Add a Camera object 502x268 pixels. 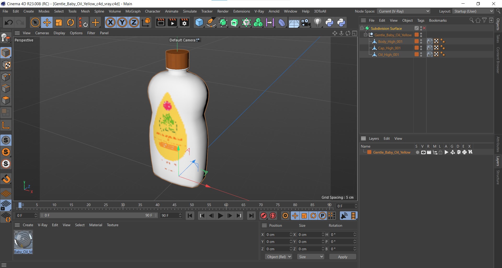click(306, 22)
